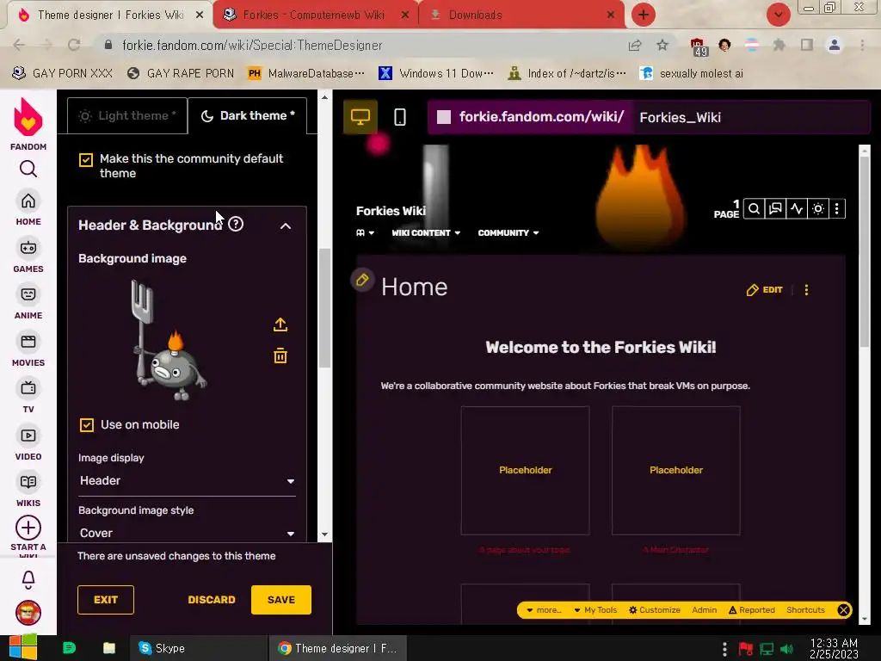The height and width of the screenshot is (661, 881).
Task: Open Admin in the yellow toolbar
Action: [x=704, y=610]
